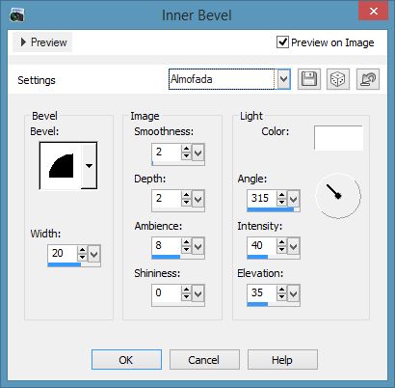Image resolution: width=395 pixels, height=388 pixels.
Task: Increase Smoothness with the up arrow
Action: point(186,149)
